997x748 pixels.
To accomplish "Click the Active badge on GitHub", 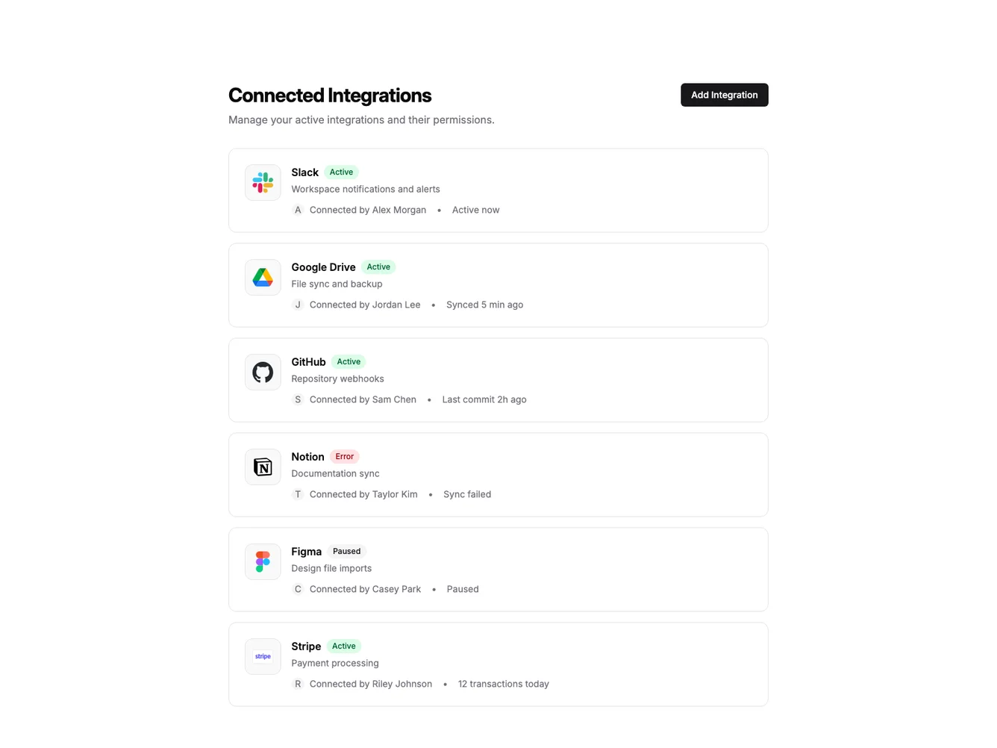I will (x=348, y=361).
